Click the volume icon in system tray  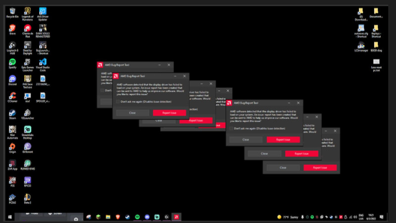pyautogui.click(x=355, y=217)
